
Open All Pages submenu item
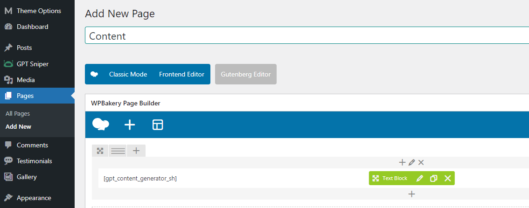tap(18, 114)
